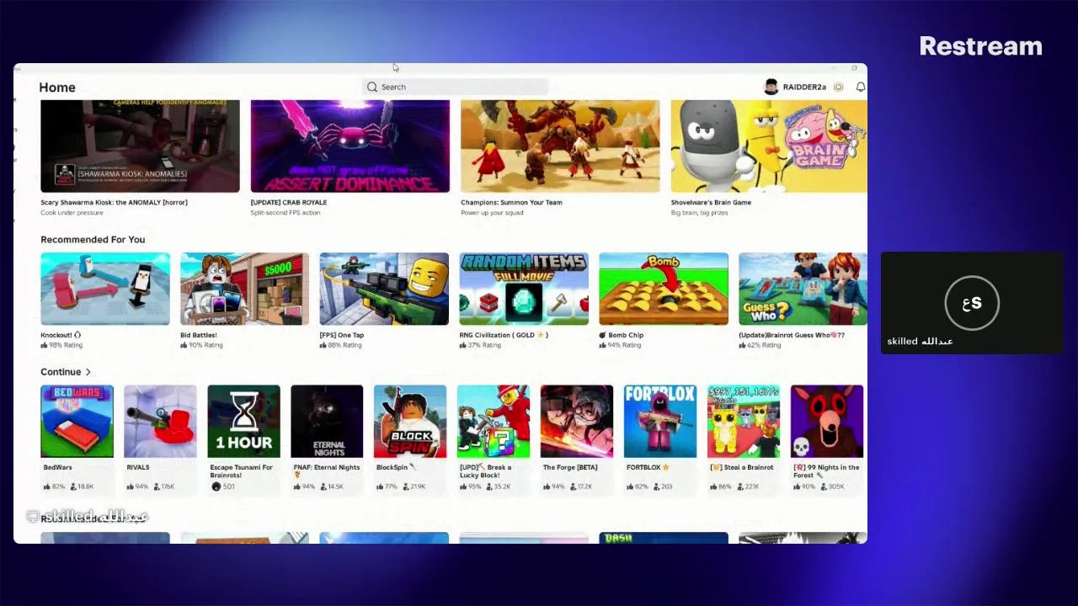Launch RIVALS from Continue row

pyautogui.click(x=160, y=422)
